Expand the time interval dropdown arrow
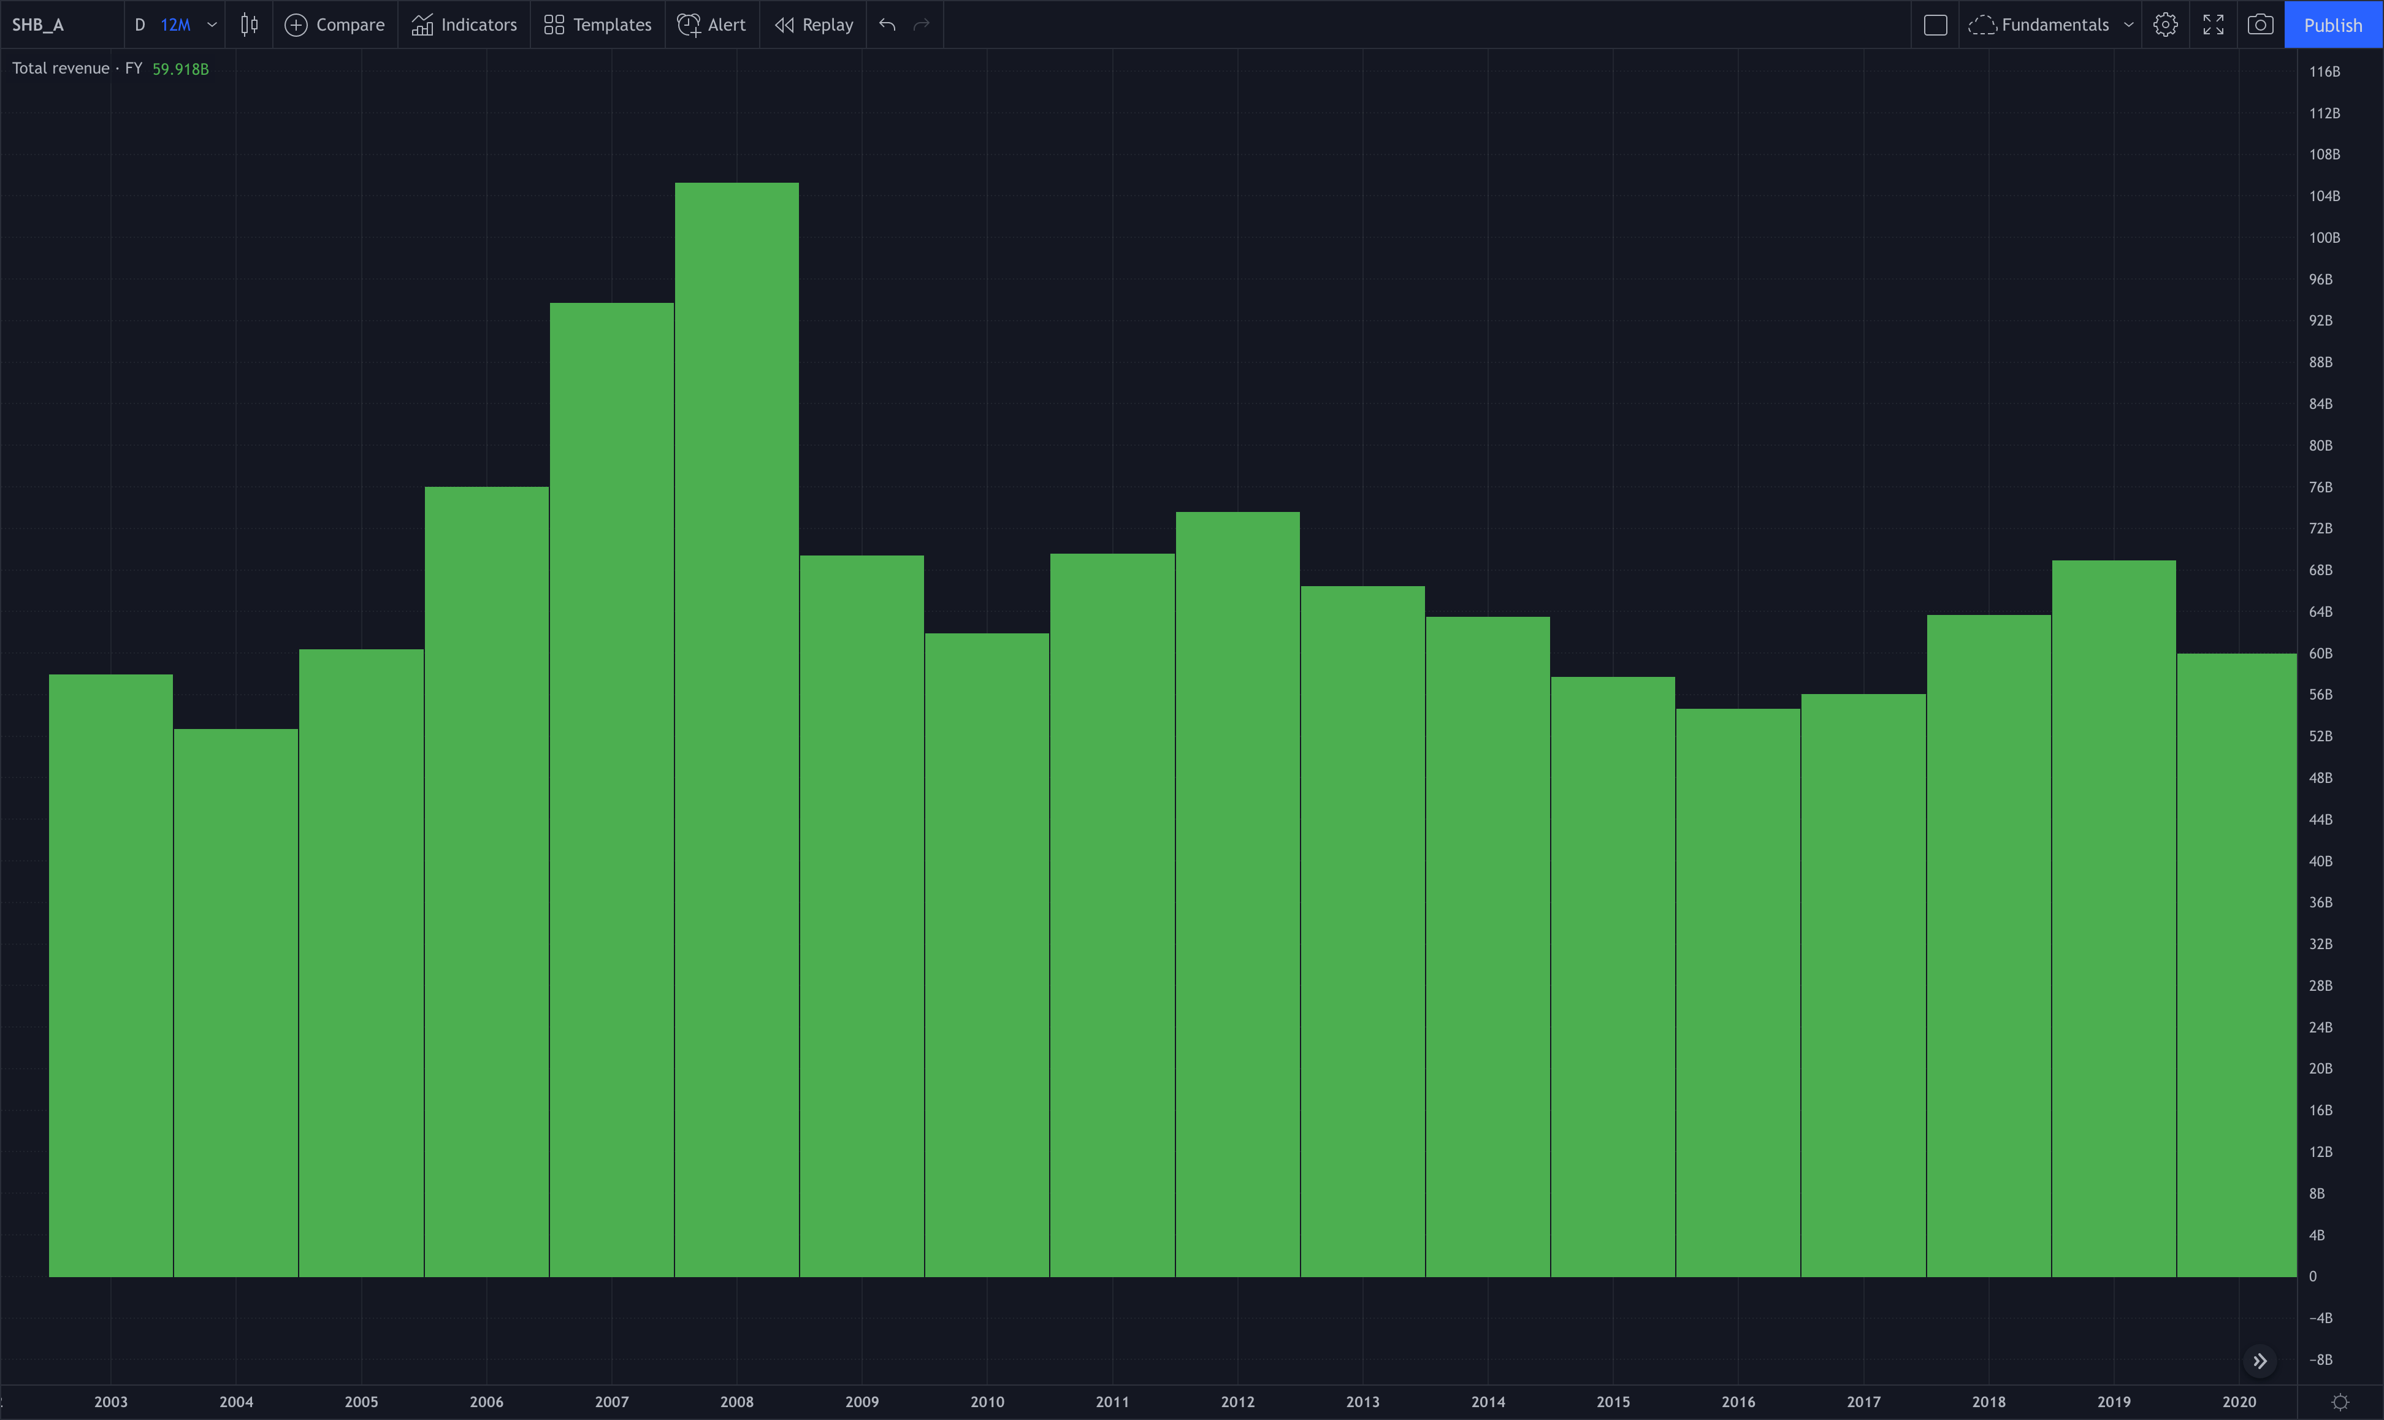The width and height of the screenshot is (2384, 1420). click(x=212, y=25)
